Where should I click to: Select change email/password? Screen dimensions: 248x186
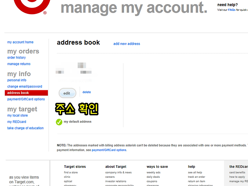point(25,86)
